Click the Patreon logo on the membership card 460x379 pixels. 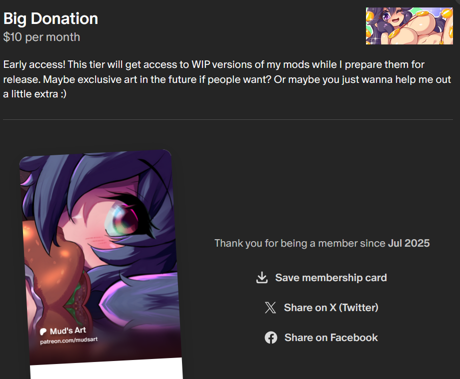coord(43,332)
